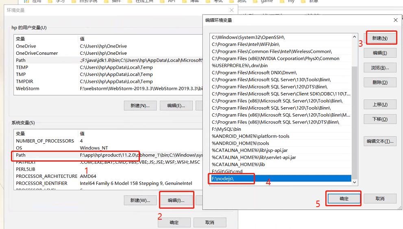Screen dimensions: 403x229
Task: Cancel with 取消 in edit dialog
Action: [380, 199]
